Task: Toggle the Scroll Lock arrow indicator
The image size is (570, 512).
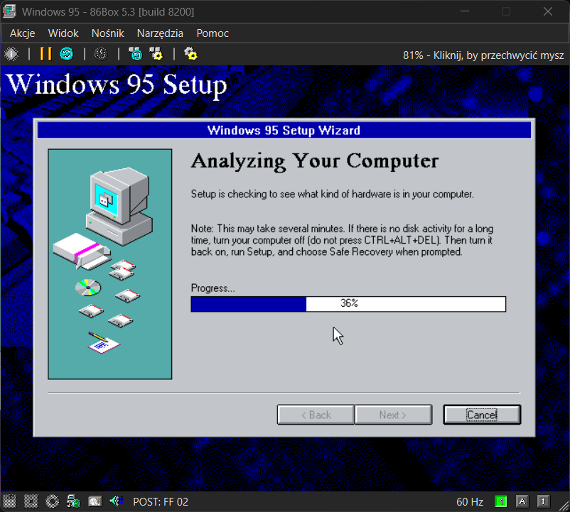Action: click(x=544, y=502)
